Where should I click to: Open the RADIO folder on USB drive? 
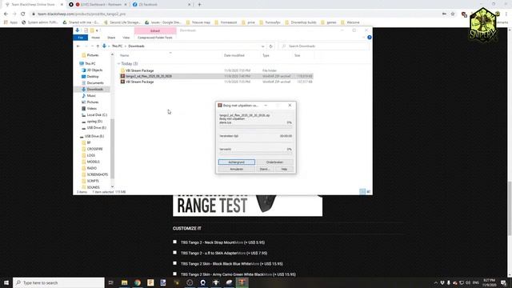click(x=92, y=168)
